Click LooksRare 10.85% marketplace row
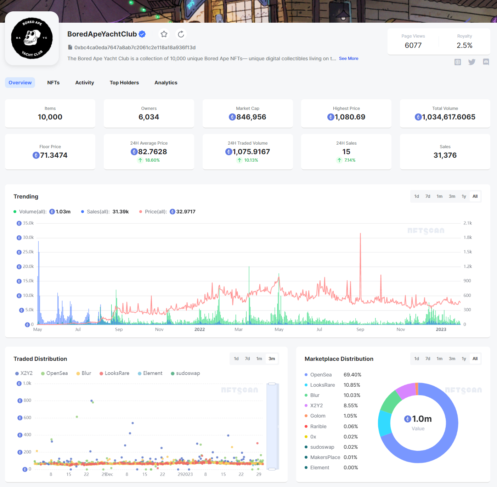This screenshot has width=497, height=487. click(333, 385)
